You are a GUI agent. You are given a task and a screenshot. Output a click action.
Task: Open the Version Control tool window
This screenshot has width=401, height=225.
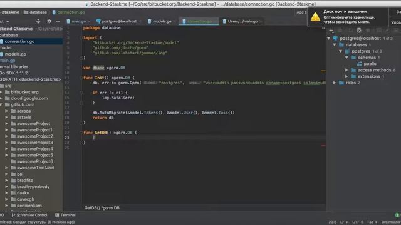pos(29,215)
